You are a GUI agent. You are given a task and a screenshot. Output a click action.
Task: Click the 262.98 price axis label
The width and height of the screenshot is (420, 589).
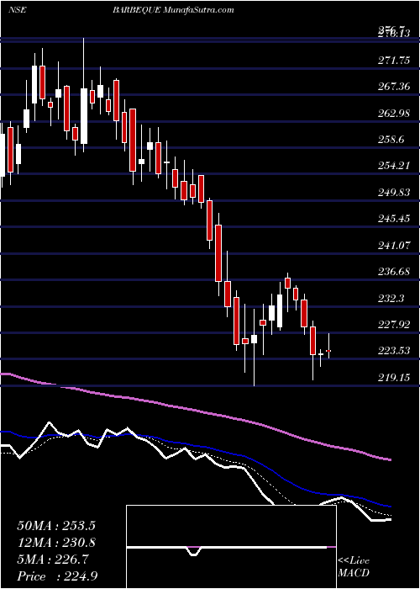point(394,114)
